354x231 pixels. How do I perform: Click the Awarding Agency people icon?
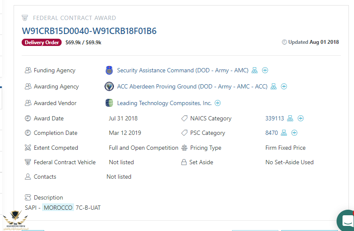tap(28, 86)
